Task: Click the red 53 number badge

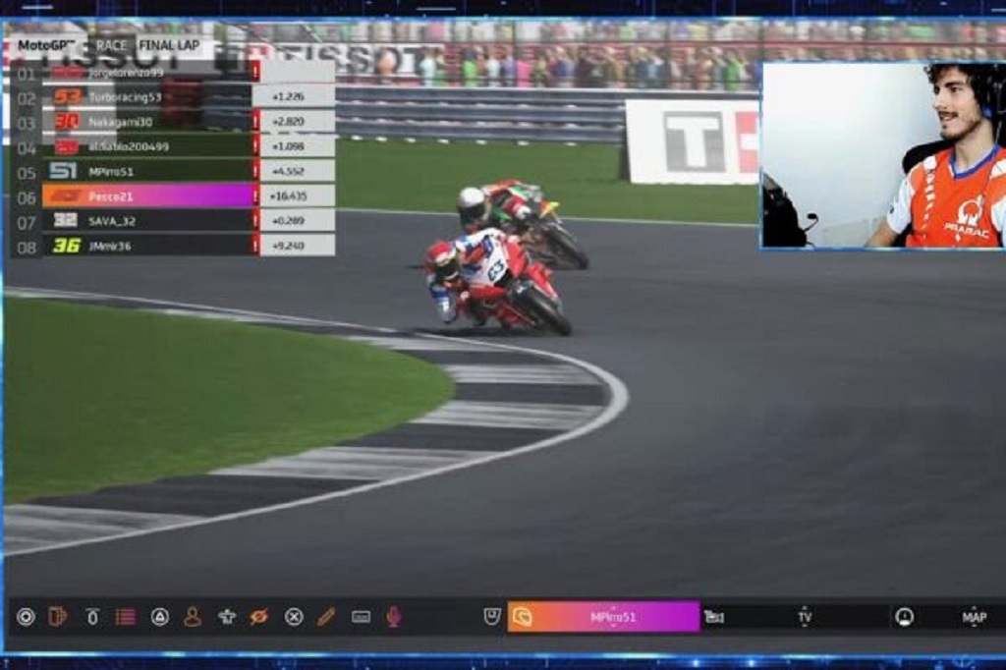Action: pyautogui.click(x=67, y=97)
